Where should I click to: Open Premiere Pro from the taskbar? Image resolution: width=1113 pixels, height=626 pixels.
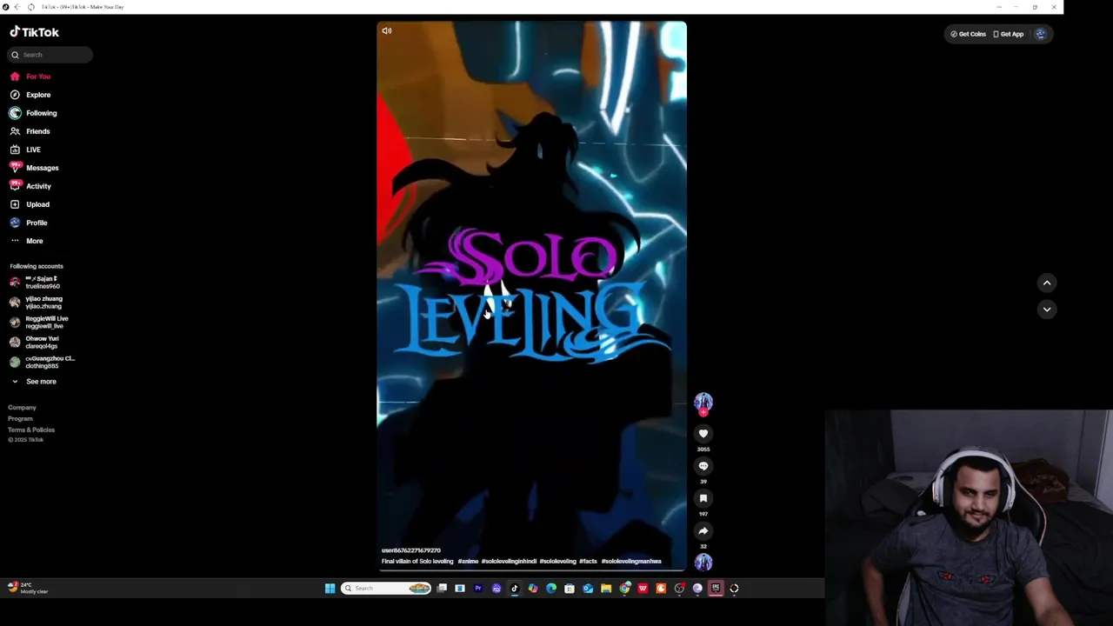tap(478, 589)
